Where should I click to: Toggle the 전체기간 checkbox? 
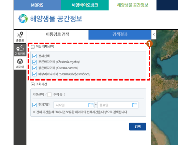pyautogui.click(x=34, y=105)
